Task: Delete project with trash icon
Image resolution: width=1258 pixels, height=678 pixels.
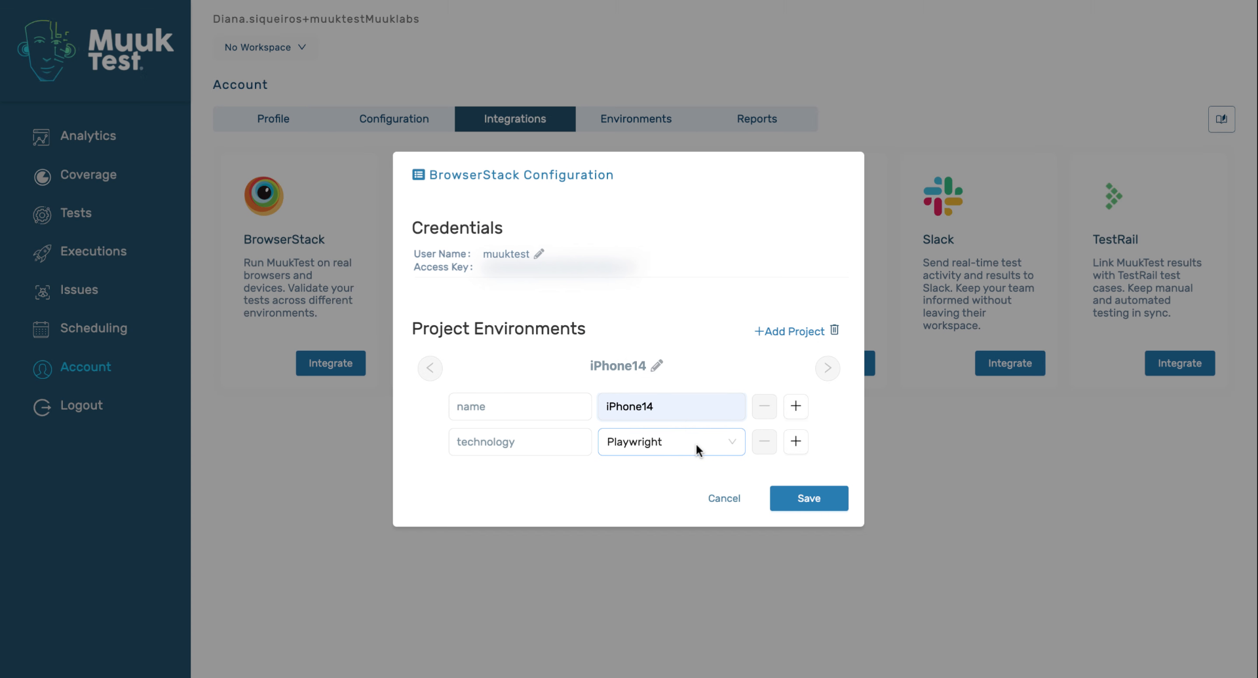Action: (x=835, y=330)
